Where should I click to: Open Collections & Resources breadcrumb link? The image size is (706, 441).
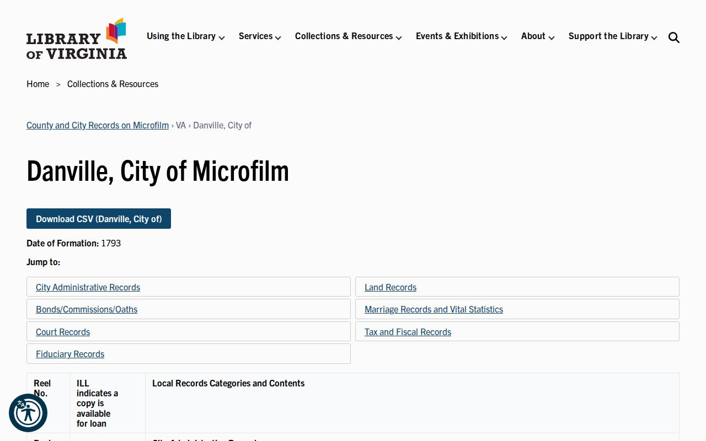pos(113,84)
